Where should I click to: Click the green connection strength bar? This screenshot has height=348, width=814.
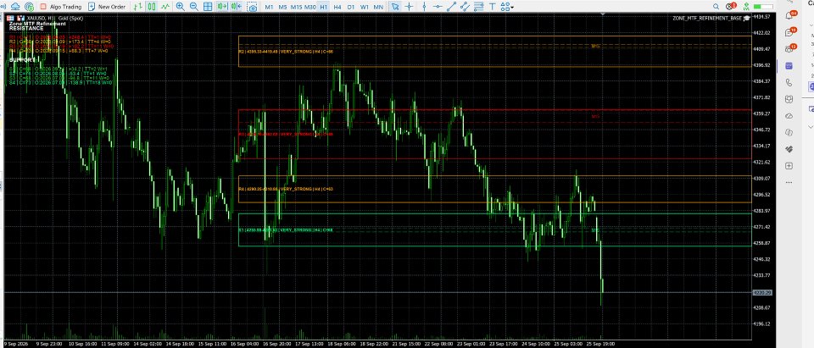pos(762,7)
